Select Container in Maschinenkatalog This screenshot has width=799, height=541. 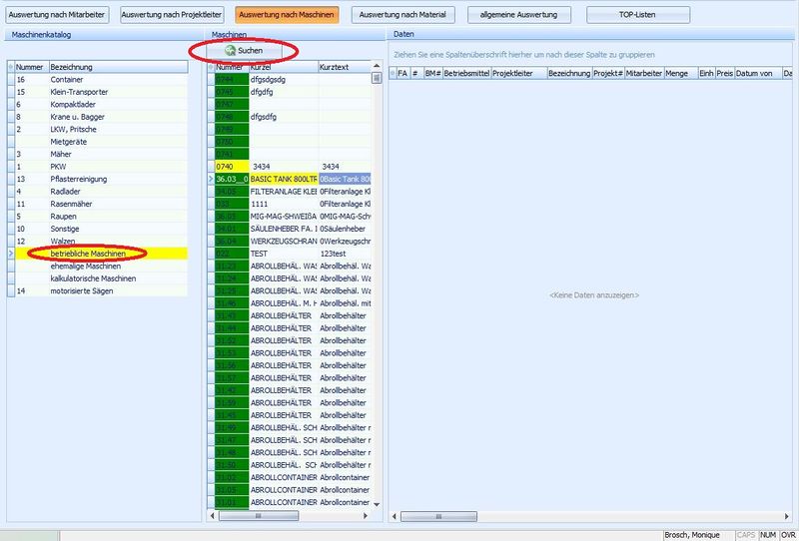coord(97,80)
